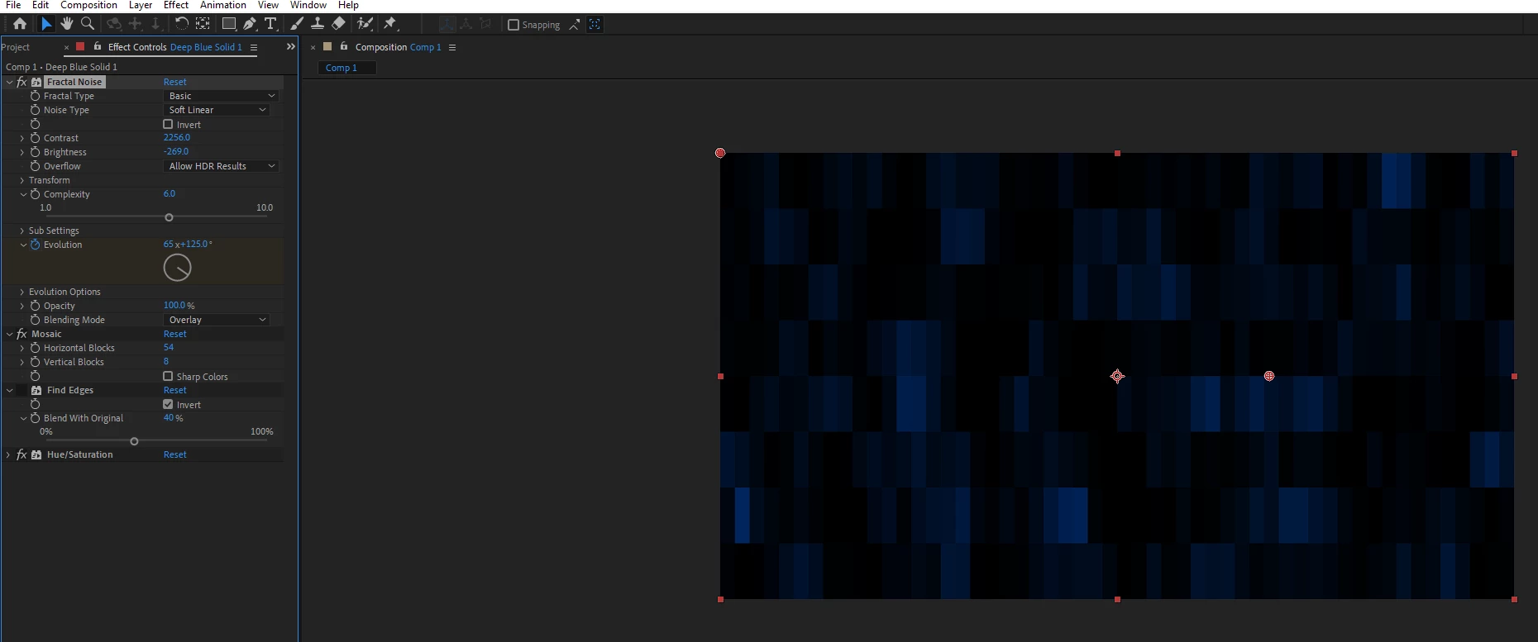Open the Noise Type dropdown
Screen dimensions: 1538x642
217,110
